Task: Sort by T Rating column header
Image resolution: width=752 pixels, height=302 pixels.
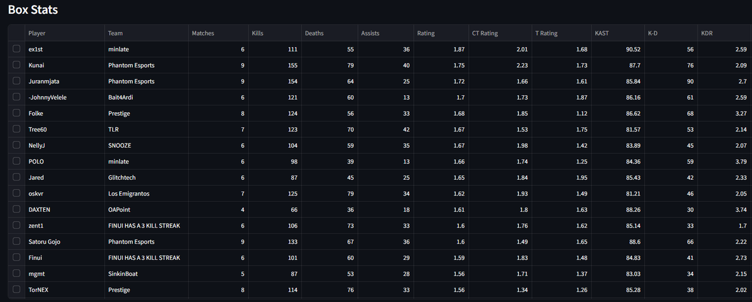Action: coord(560,33)
